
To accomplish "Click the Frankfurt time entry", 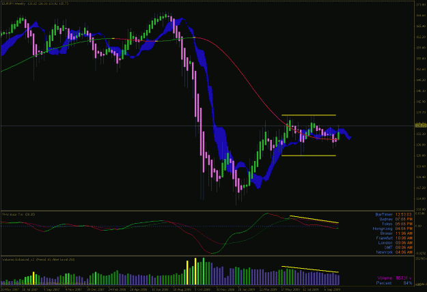I will coord(394,238).
